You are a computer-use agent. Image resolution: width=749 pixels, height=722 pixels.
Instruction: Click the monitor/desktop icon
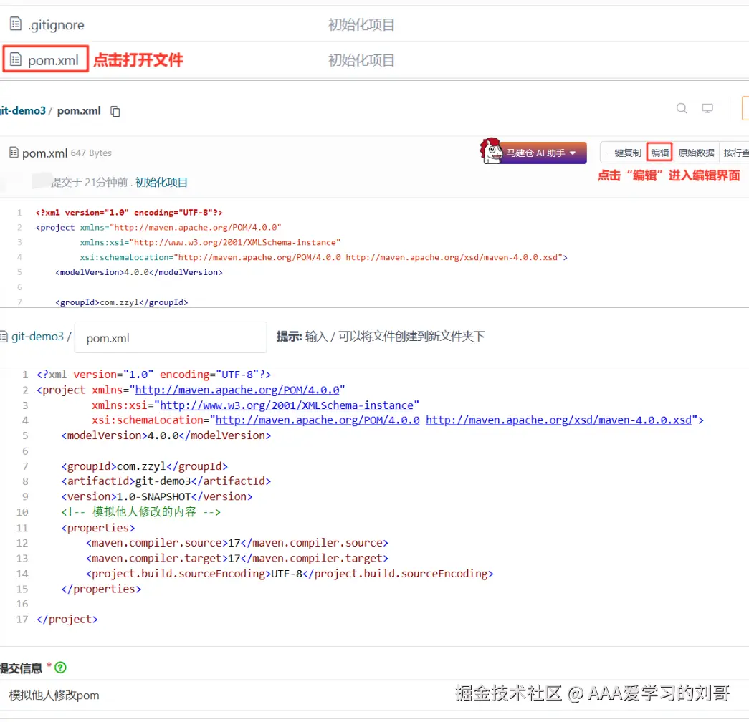coord(707,108)
